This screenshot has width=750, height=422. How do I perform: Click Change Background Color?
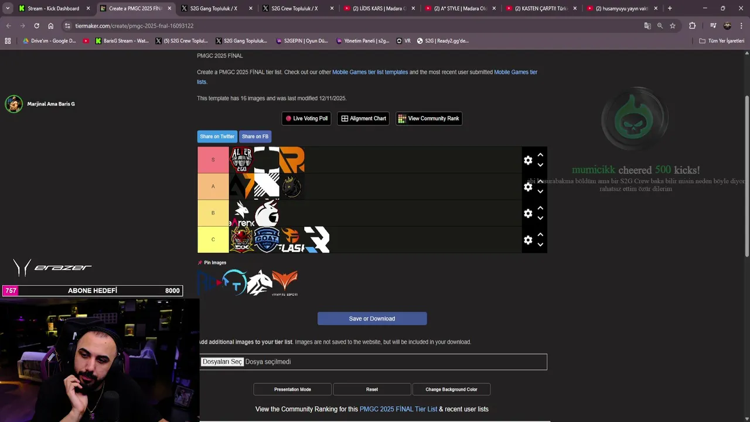[x=451, y=389]
